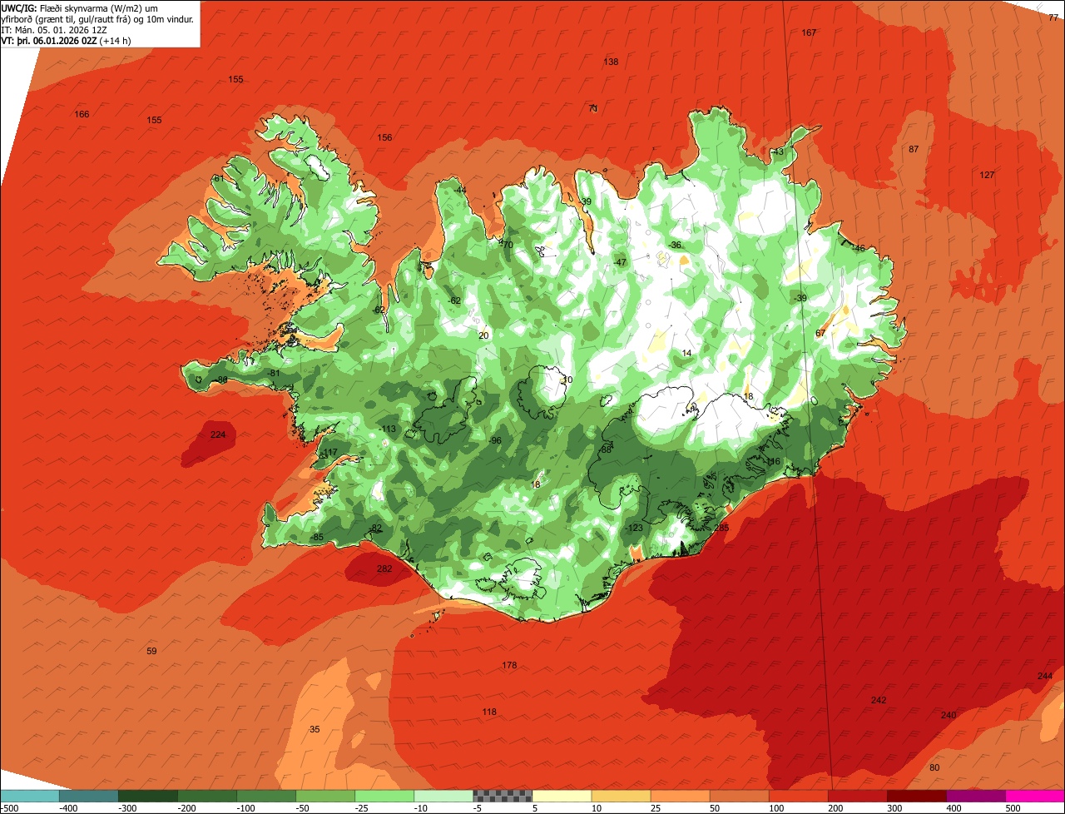Click the map value 244 at the right edge
Image resolution: width=1065 pixels, height=814 pixels.
[x=1045, y=676]
